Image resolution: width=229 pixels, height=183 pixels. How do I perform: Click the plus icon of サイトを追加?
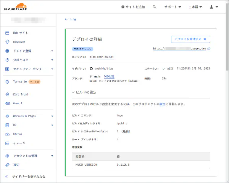click(123, 7)
